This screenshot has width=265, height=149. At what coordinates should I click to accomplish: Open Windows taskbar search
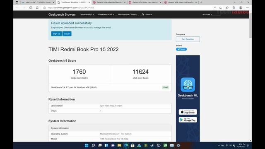pyautogui.click(x=93, y=145)
